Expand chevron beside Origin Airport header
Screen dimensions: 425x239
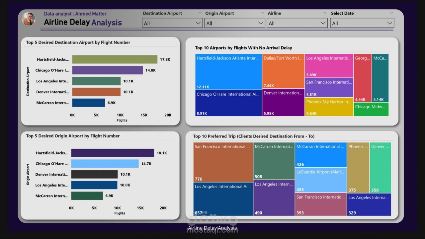[x=262, y=13]
